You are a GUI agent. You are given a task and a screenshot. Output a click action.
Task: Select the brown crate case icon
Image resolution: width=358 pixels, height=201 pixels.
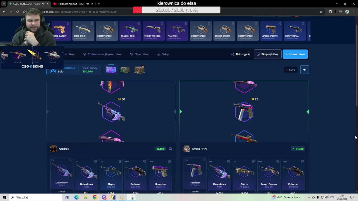[x=139, y=70]
